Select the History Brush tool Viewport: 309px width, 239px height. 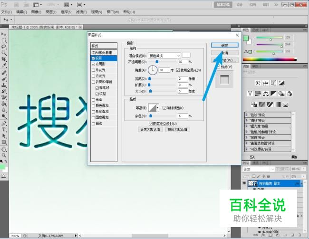click(4, 91)
